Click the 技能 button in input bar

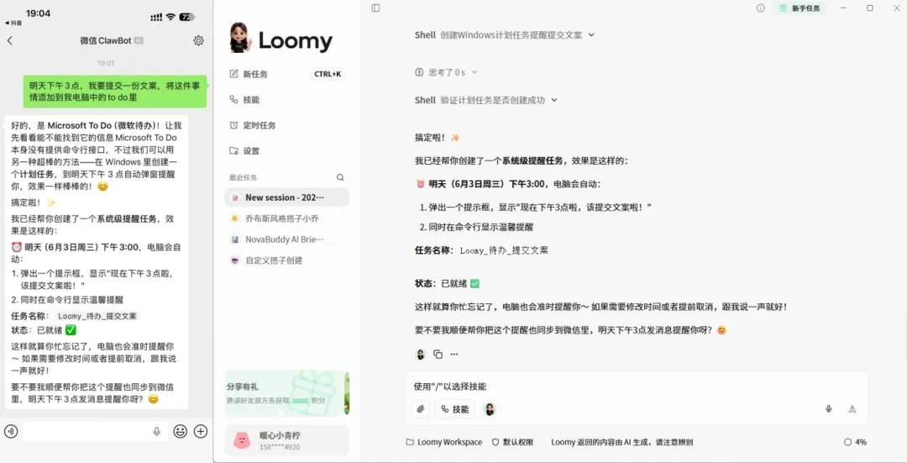pos(454,409)
